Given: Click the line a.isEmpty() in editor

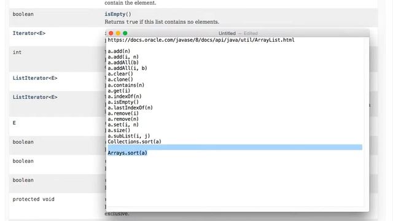Looking at the screenshot, I should [123, 102].
